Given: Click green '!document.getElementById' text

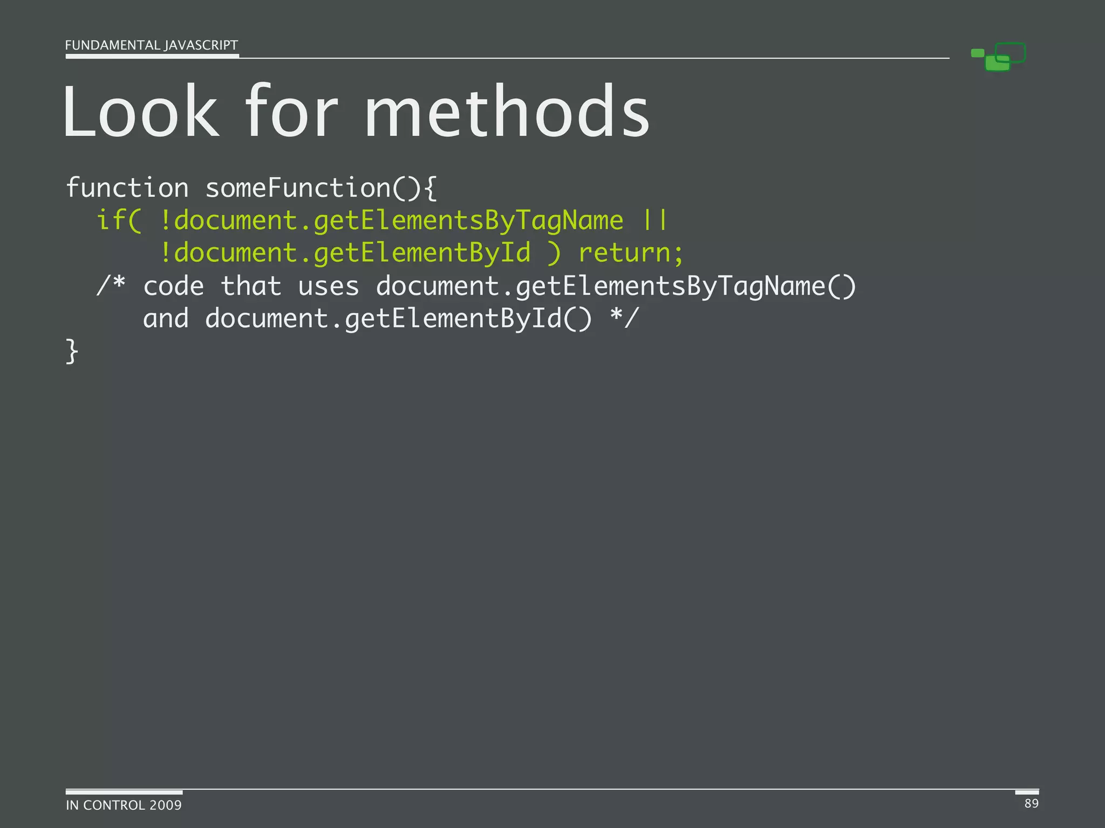Looking at the screenshot, I should [345, 253].
